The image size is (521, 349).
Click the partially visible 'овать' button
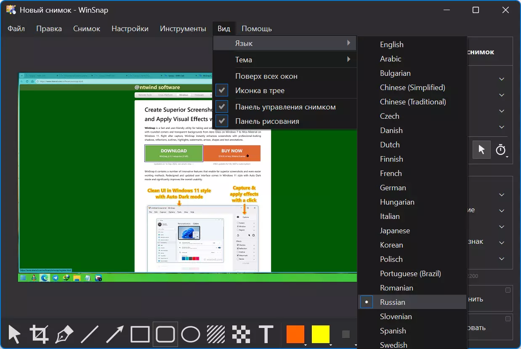(489, 328)
